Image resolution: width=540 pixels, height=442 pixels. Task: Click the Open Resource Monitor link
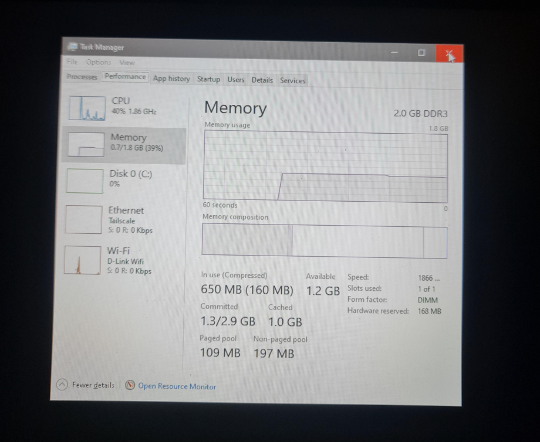[x=177, y=386]
